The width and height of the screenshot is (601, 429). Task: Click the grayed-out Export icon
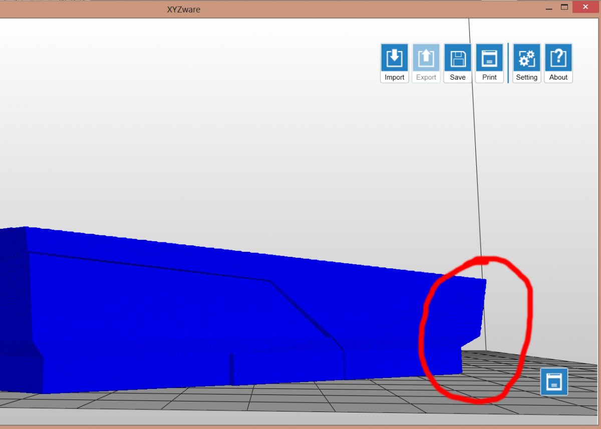[426, 63]
